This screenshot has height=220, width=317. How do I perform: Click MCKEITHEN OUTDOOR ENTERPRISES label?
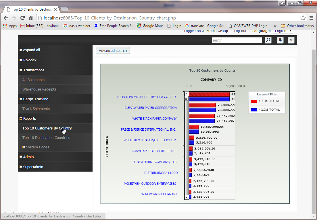pos(150,184)
